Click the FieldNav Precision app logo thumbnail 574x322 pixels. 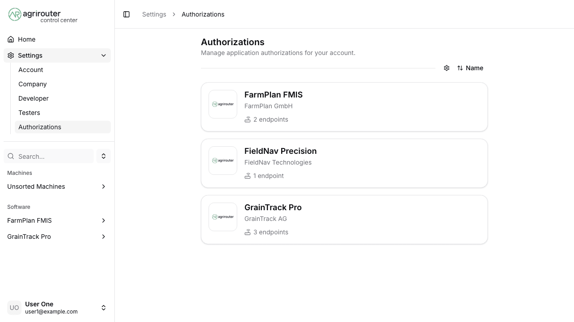point(223,161)
